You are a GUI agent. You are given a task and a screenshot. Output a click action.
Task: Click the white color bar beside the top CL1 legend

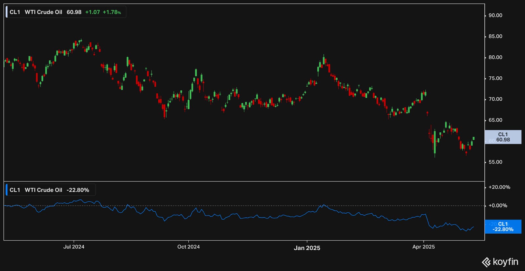(7, 12)
